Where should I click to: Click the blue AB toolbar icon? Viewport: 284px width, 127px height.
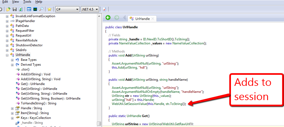(29, 9)
